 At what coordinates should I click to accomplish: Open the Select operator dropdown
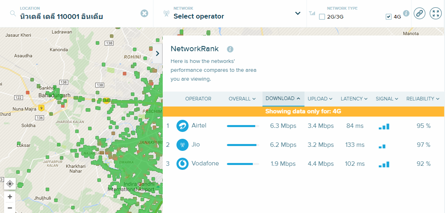[x=298, y=13]
